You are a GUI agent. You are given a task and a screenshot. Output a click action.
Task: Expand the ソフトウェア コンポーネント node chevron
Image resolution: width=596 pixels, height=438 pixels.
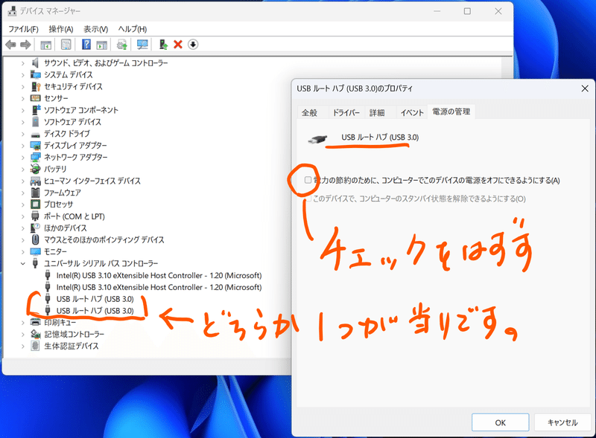(x=23, y=110)
